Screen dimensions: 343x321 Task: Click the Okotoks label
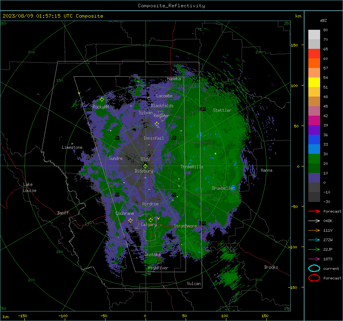coord(152,255)
